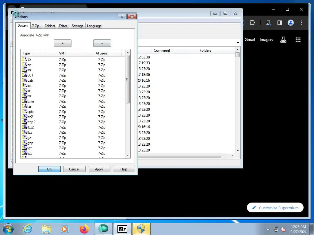Screen dimensions: 314x235
Task: Switch to the Settings tab
Action: (78, 26)
